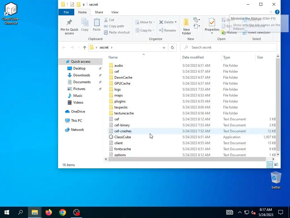This screenshot has width=290, height=218.
Task: Open Google Chrome from the taskbar
Action: [x=63, y=212]
